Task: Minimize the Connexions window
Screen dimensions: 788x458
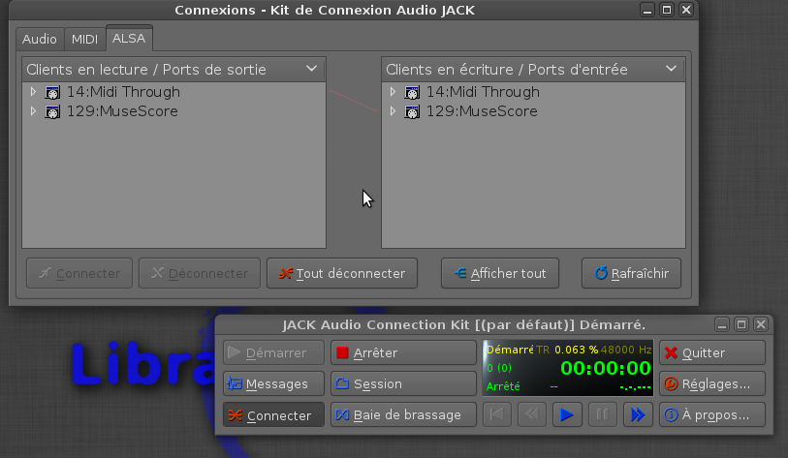Action: click(647, 10)
